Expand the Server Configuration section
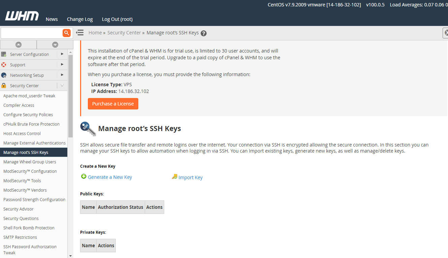Screen dimensions: 448x258 pos(62,54)
